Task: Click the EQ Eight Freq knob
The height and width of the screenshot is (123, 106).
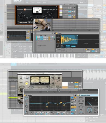Action: coord(27,99)
